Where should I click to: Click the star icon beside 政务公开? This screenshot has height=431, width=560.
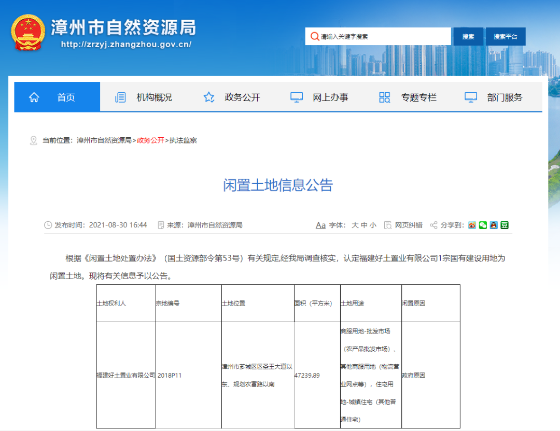[209, 97]
